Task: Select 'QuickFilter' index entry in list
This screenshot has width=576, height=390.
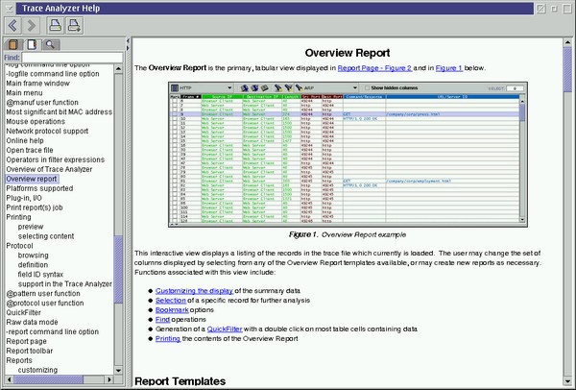Action: (23, 313)
